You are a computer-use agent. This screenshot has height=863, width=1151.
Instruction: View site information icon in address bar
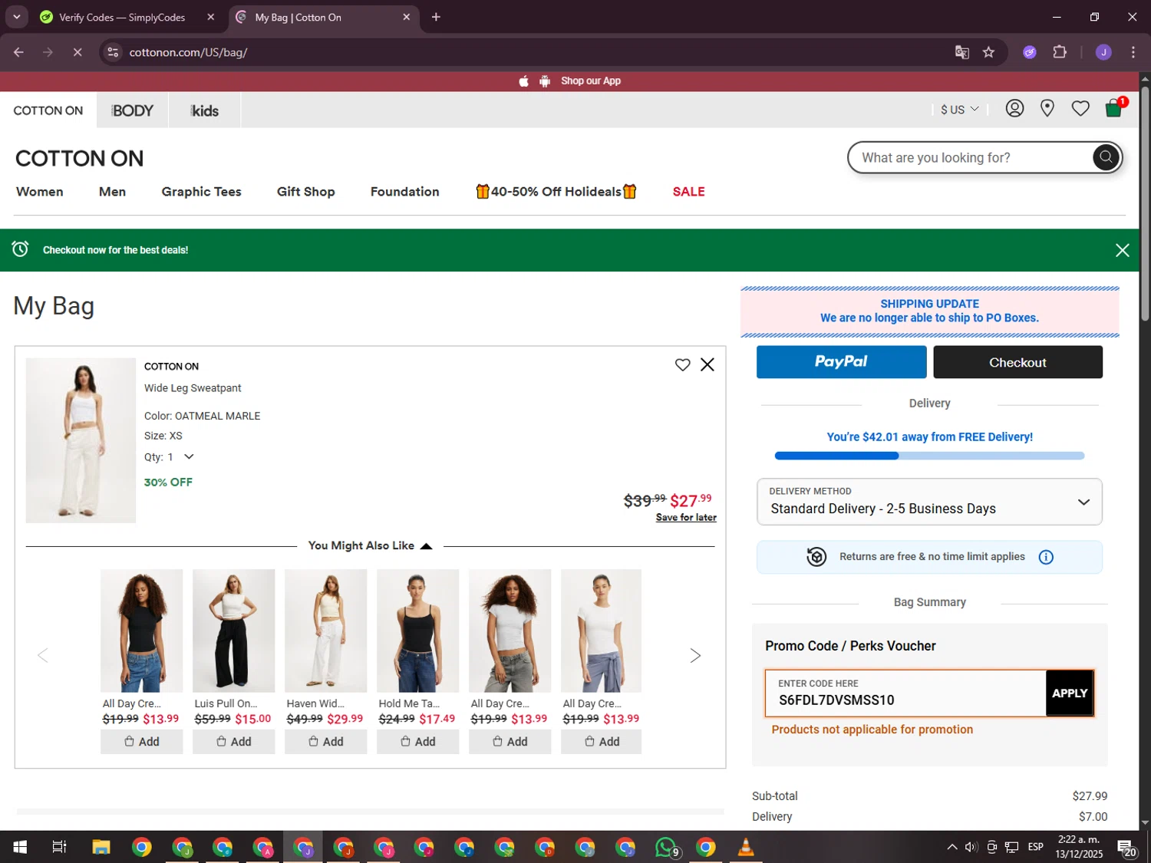tap(113, 52)
